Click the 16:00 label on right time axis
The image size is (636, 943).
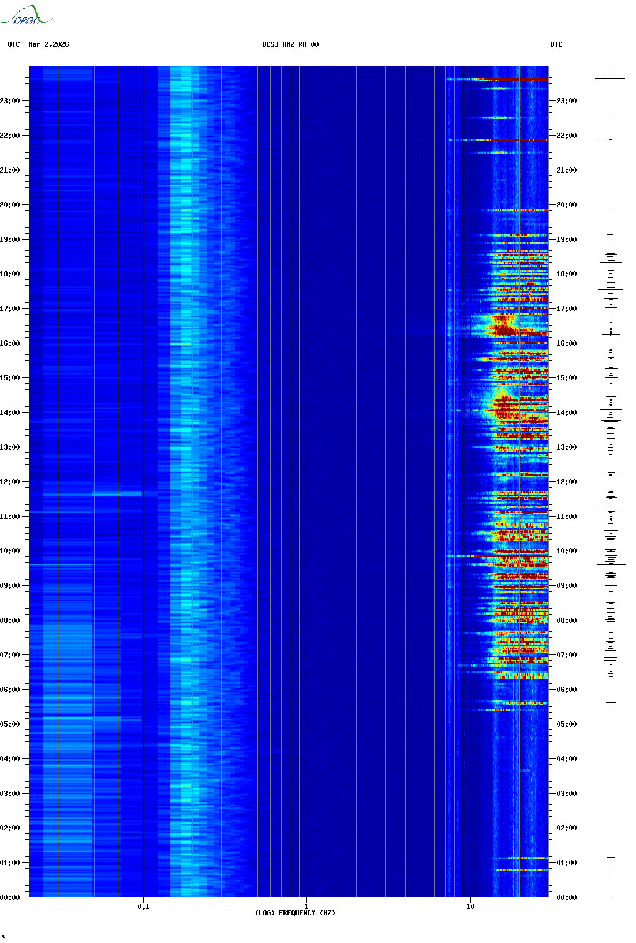pos(566,343)
